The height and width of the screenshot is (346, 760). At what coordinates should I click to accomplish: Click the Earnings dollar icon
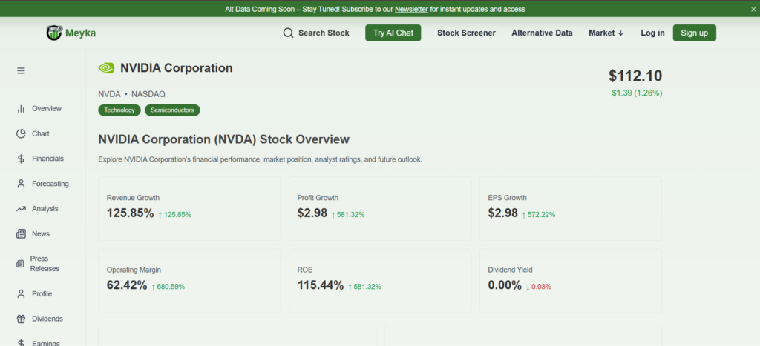point(21,343)
